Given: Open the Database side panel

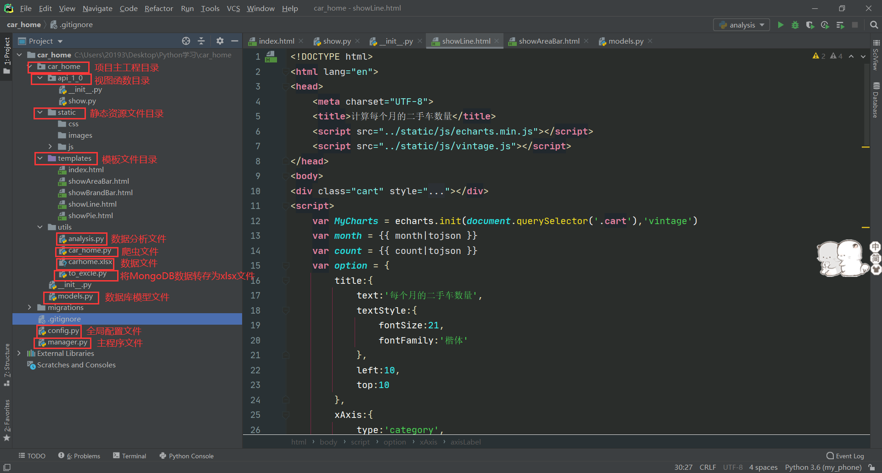Looking at the screenshot, I should (x=876, y=100).
